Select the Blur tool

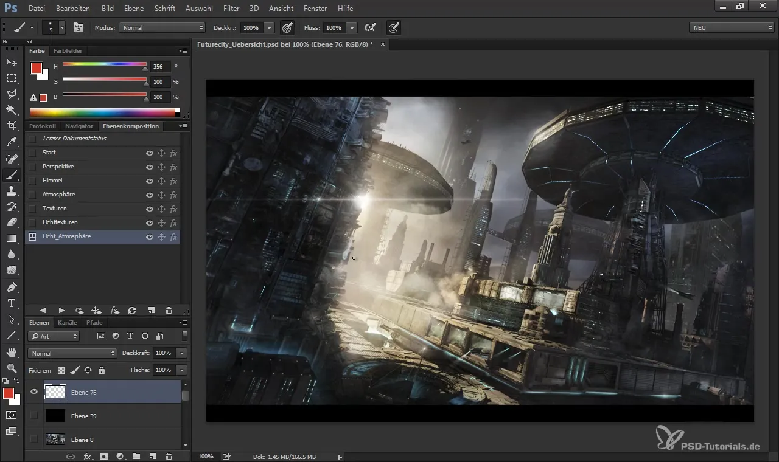click(x=12, y=254)
